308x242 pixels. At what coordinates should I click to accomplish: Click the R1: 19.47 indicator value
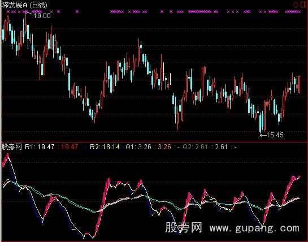click(x=40, y=147)
